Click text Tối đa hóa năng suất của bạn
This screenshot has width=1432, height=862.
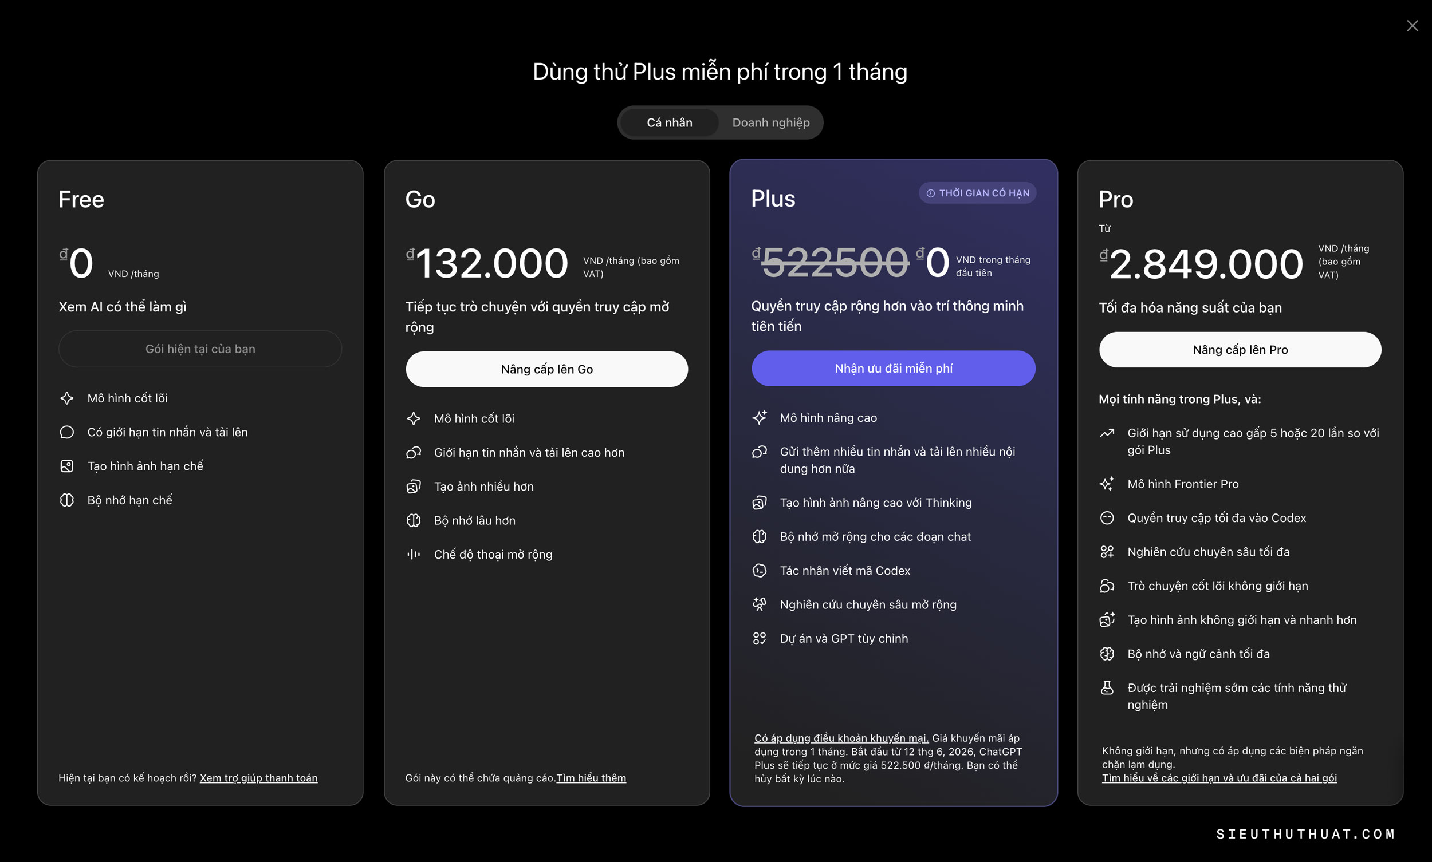point(1190,307)
